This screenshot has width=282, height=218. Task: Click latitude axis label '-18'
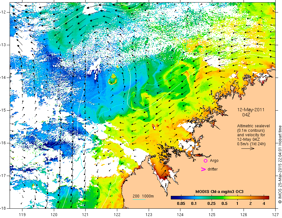pyautogui.click(x=3, y=208)
